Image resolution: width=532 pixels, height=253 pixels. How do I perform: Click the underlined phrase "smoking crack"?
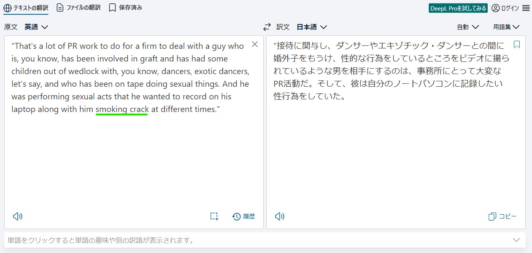122,109
